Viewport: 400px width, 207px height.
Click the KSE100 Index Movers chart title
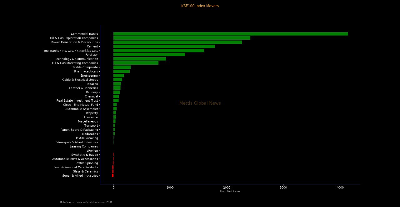(200, 6)
